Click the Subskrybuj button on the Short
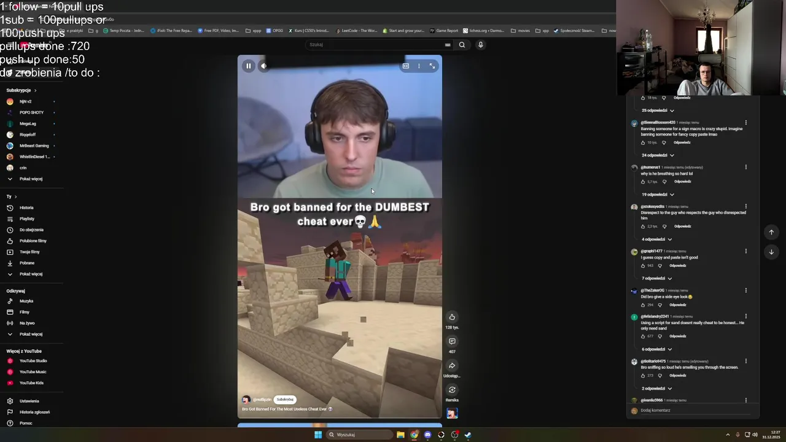This screenshot has width=786, height=442. coord(285,400)
